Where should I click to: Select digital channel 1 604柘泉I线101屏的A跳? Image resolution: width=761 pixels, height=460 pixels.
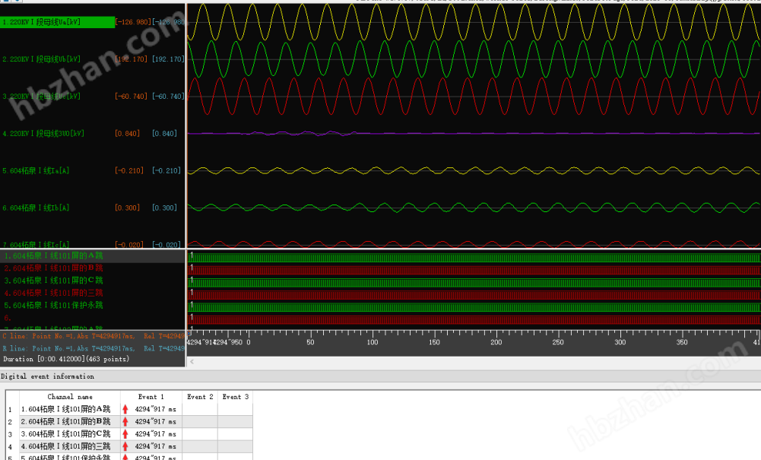[53, 256]
